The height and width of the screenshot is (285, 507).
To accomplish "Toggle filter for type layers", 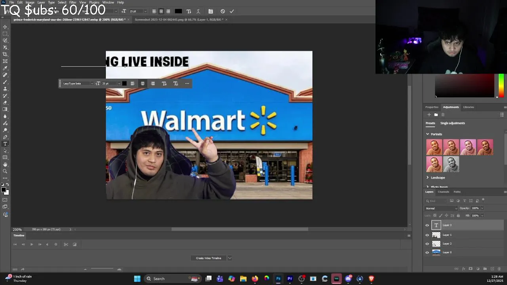I will pyautogui.click(x=465, y=201).
